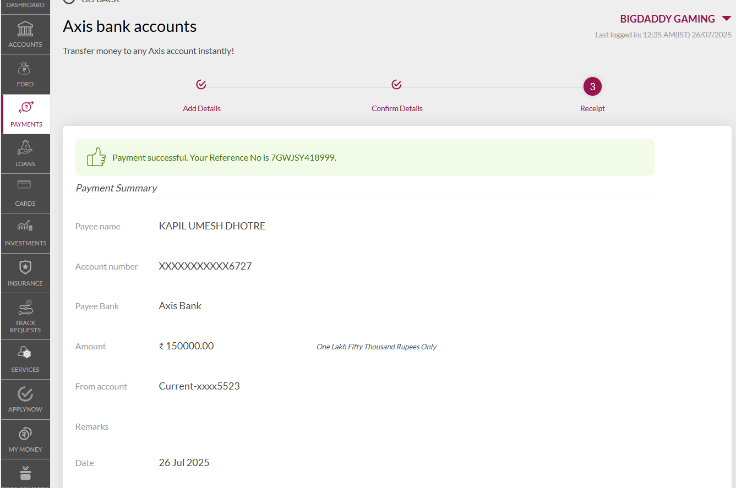This screenshot has height=488, width=736.
Task: Click the Confirm Details step checkmark
Action: click(x=396, y=85)
